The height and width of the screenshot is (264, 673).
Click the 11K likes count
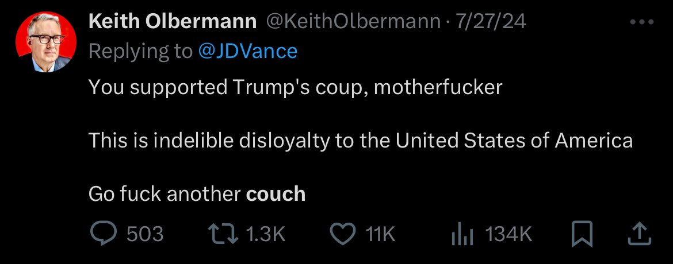tap(381, 234)
